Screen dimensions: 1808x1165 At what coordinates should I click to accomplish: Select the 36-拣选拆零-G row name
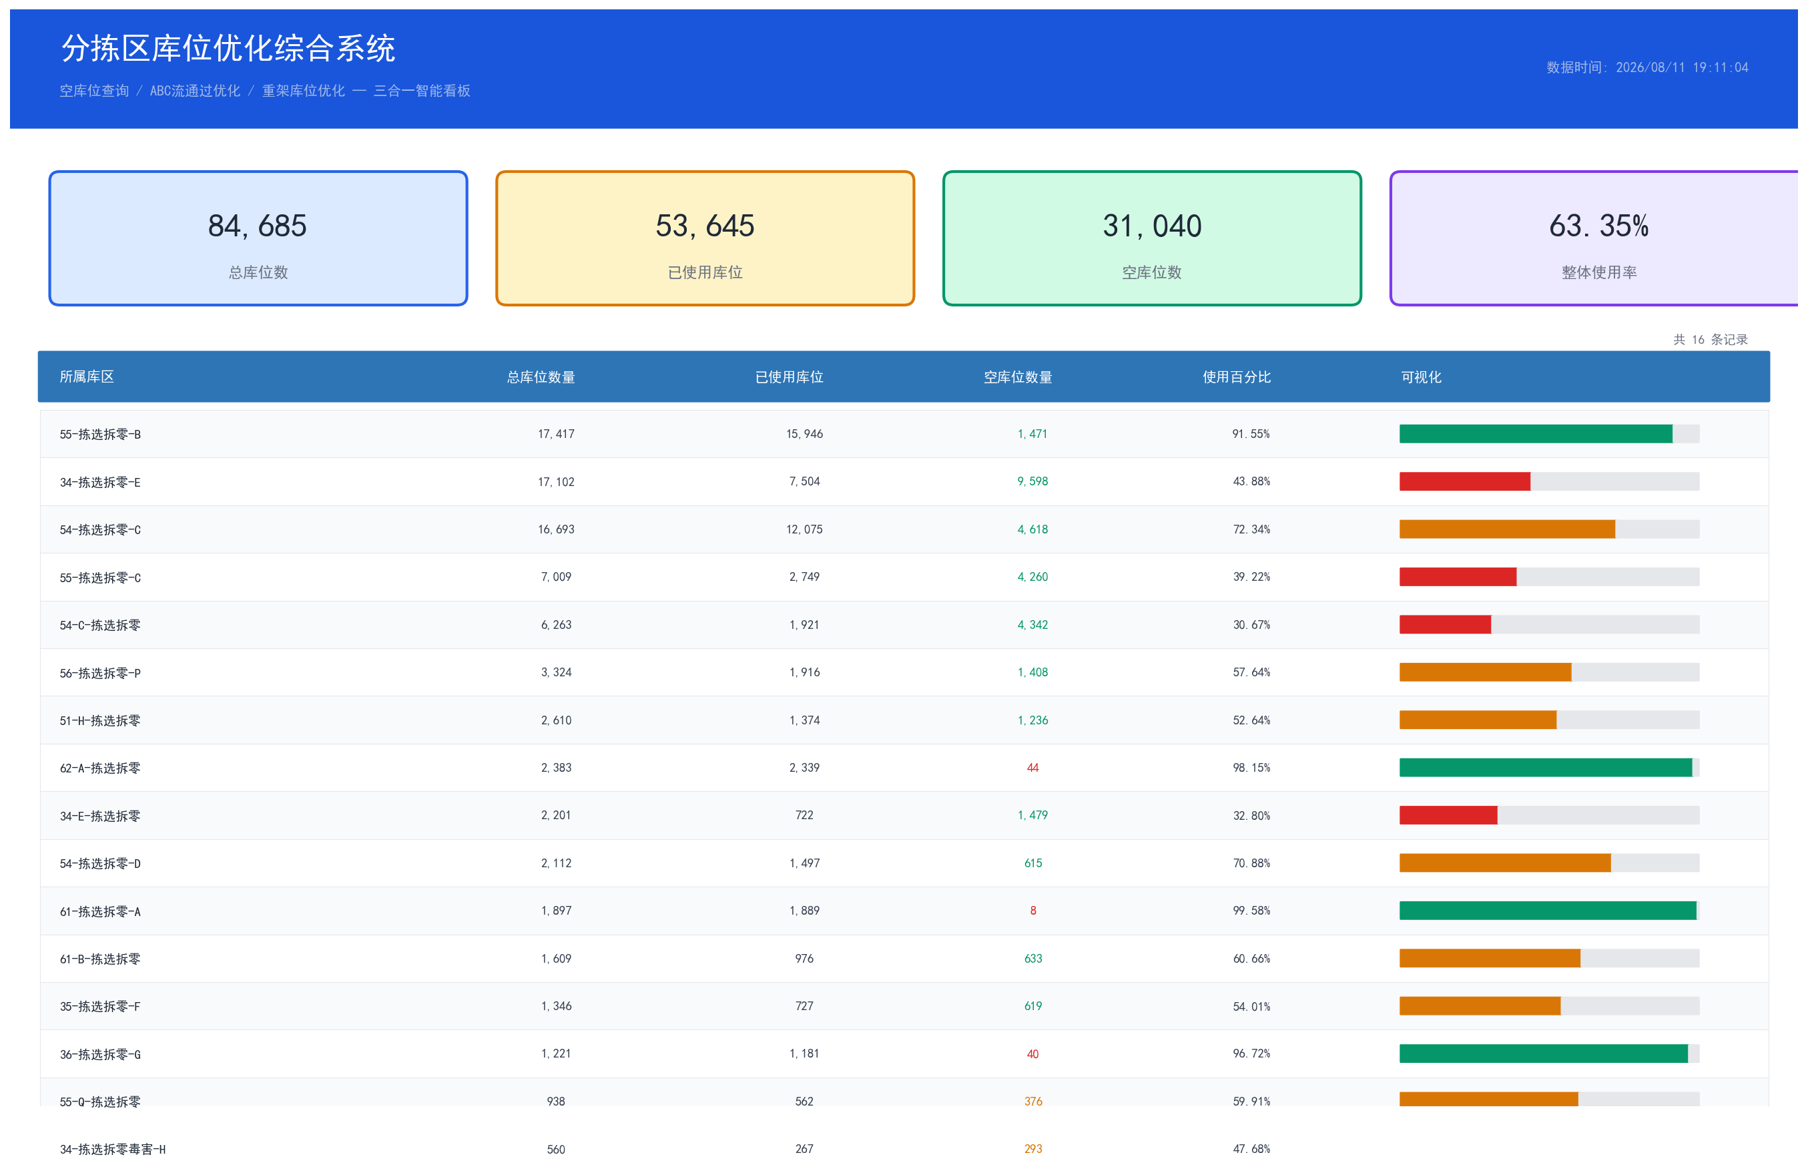click(x=101, y=1054)
